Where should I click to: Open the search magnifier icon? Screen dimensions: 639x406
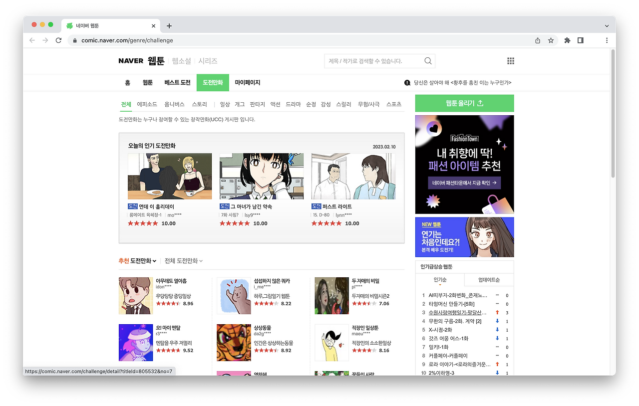(x=428, y=60)
